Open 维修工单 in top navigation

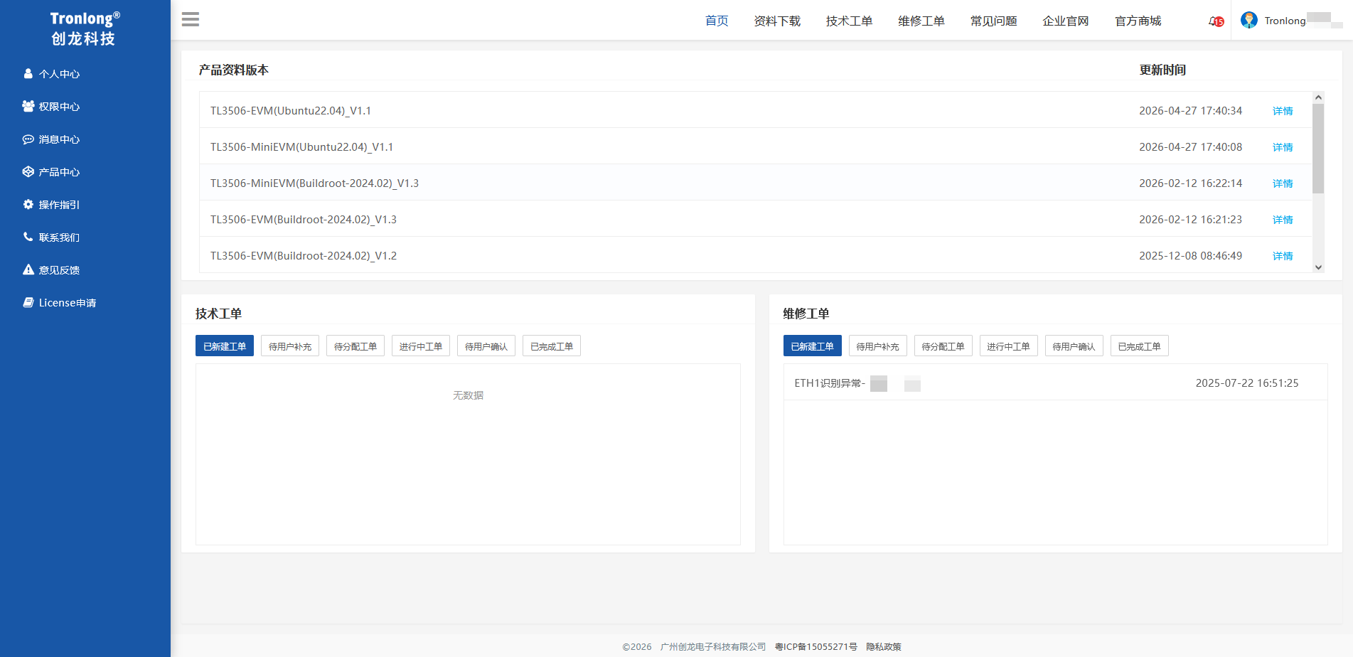pyautogui.click(x=921, y=21)
